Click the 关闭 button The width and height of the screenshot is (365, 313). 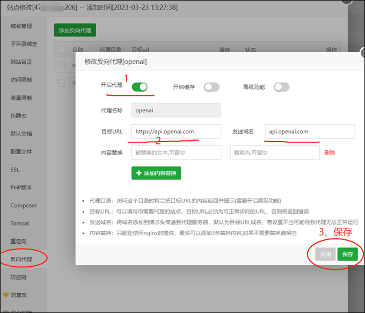pos(325,254)
